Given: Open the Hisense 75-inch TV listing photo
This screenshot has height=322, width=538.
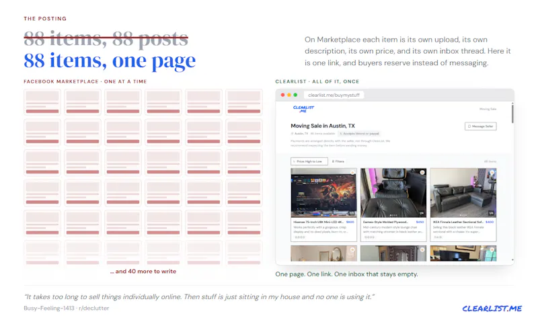Looking at the screenshot, I should click(x=323, y=193).
